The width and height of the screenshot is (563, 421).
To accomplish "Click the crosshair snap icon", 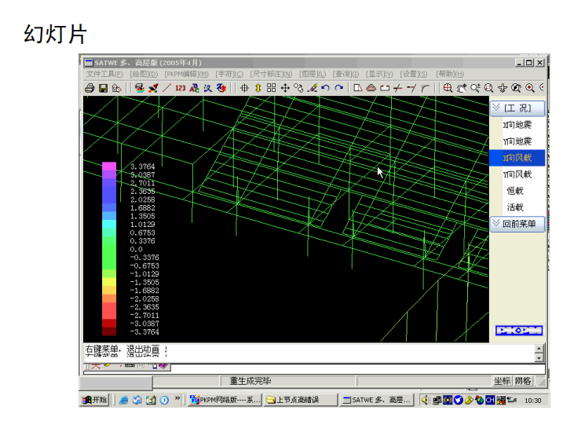I will 244,88.
